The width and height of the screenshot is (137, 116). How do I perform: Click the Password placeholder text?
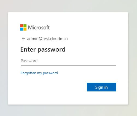point(29,61)
